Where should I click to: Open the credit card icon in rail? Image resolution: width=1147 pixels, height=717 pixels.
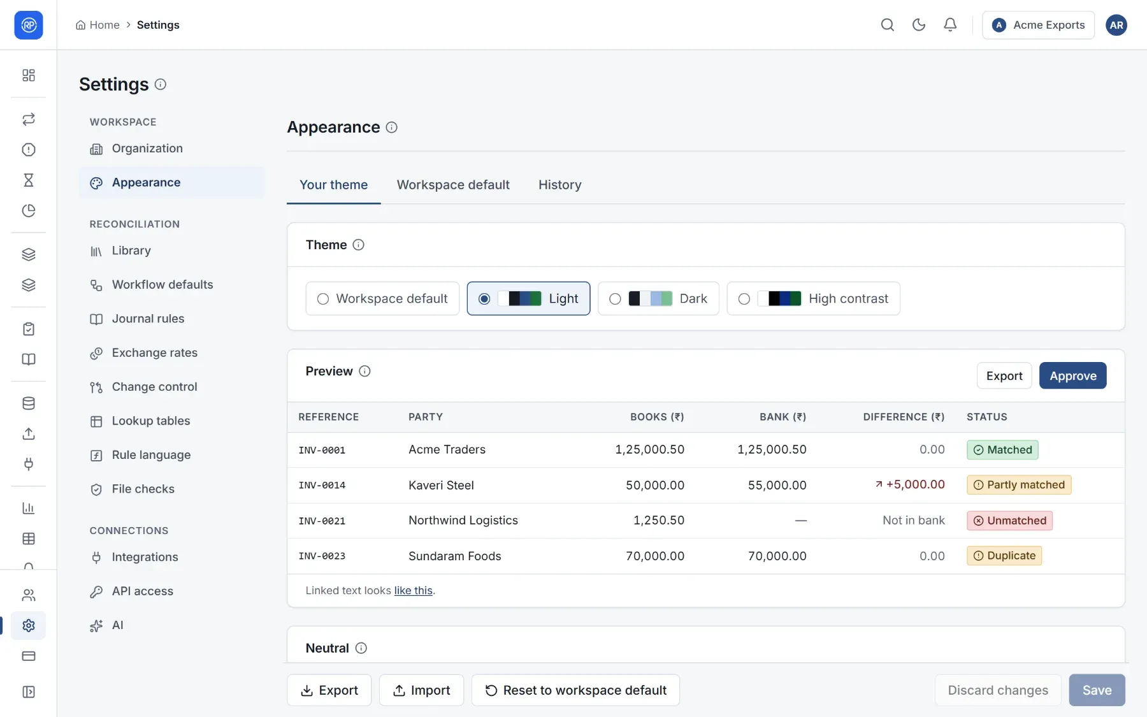pos(29,656)
